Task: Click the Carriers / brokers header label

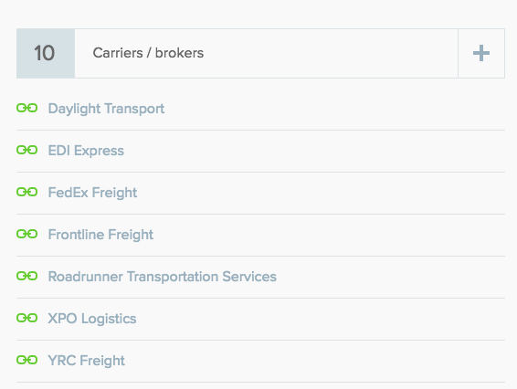Action: [x=148, y=53]
